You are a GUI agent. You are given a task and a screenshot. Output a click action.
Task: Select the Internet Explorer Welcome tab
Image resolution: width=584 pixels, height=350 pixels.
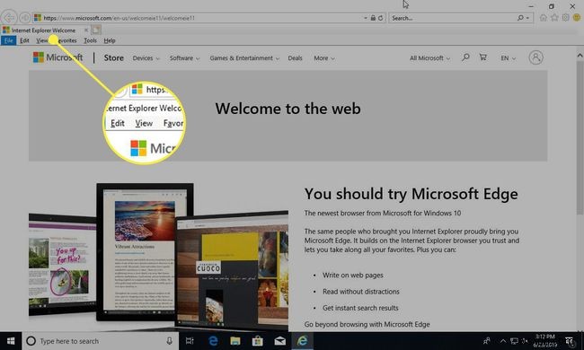click(43, 31)
